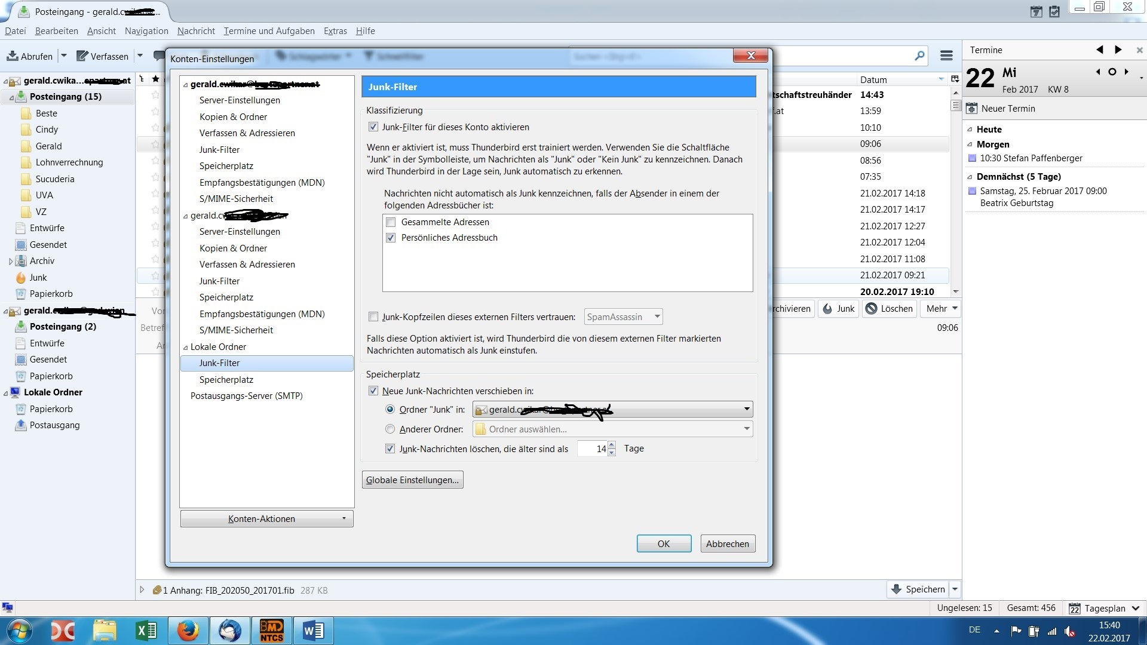
Task: Click the Neuer Termin calendar icon
Action: [x=972, y=109]
